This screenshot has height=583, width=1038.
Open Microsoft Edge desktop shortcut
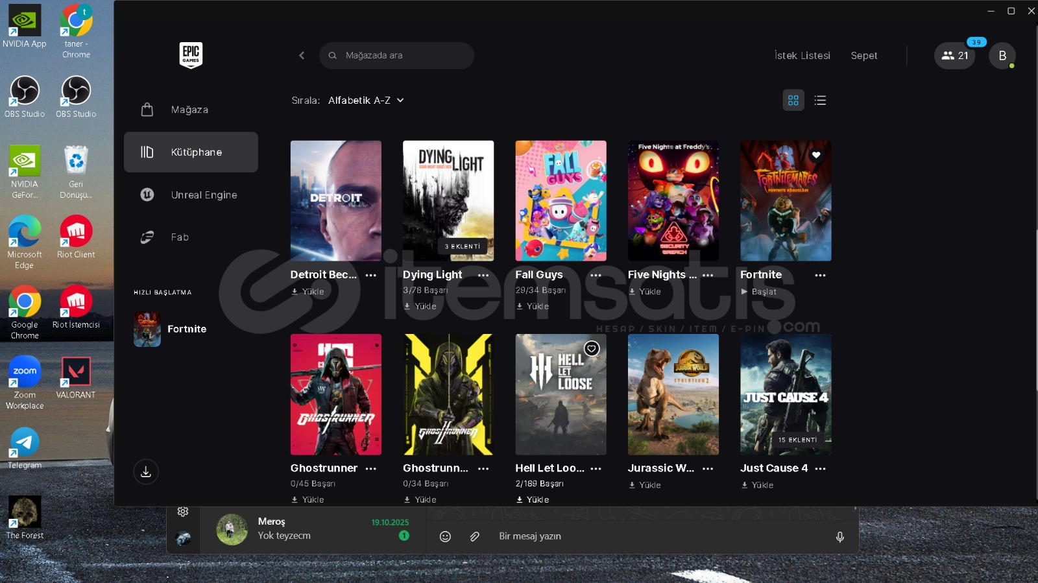[25, 243]
